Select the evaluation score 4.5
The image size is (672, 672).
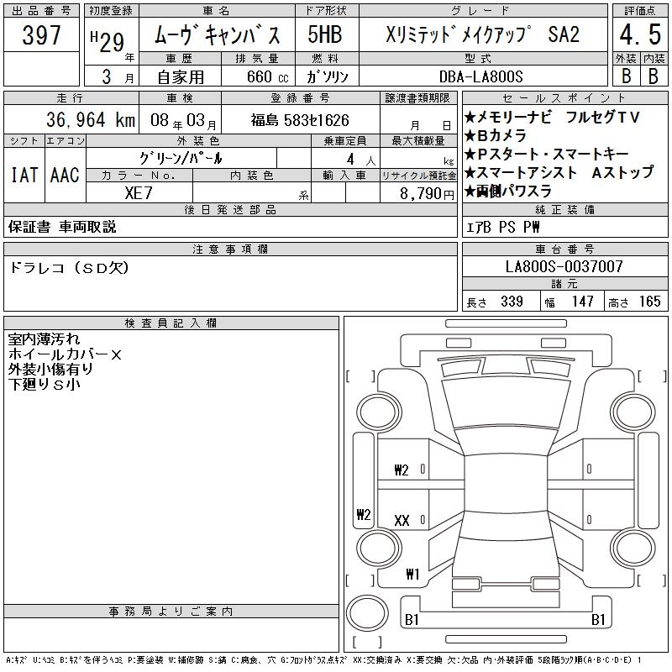[640, 34]
